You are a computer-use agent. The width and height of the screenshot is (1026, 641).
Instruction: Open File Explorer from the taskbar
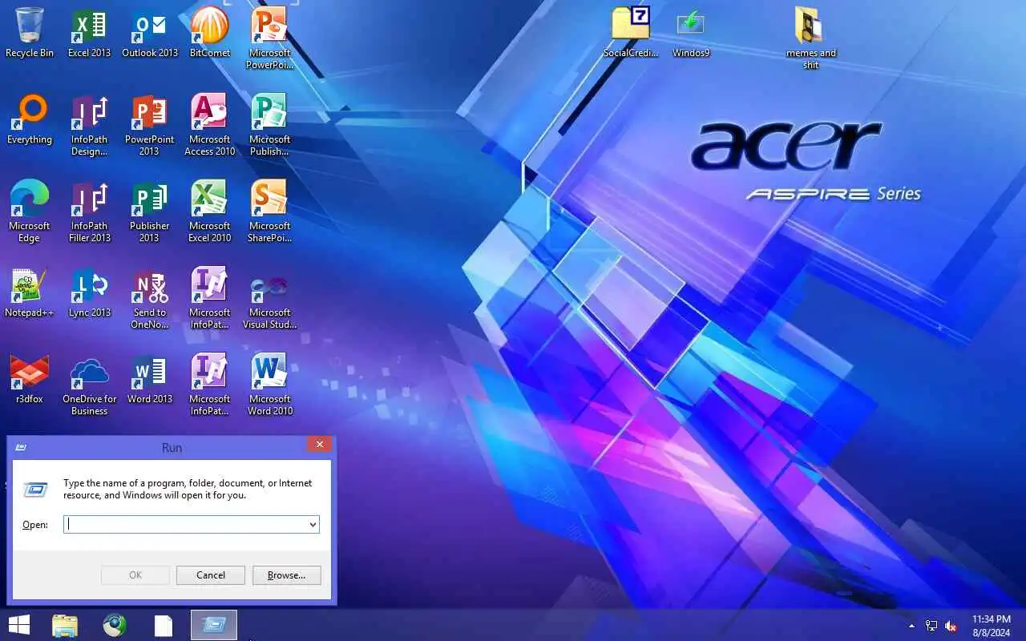click(65, 625)
